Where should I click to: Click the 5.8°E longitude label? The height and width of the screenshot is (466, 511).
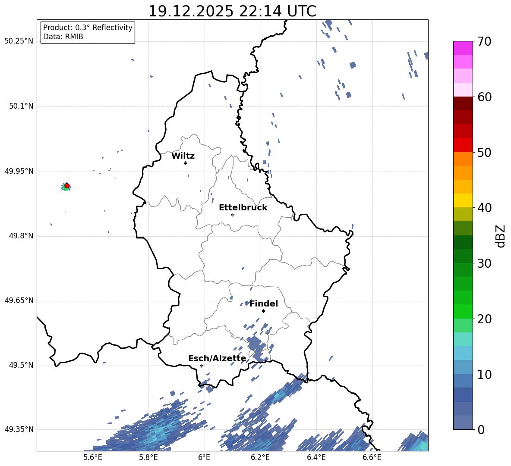click(x=148, y=457)
